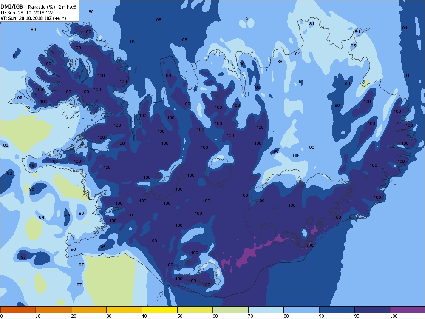Viewport: 425px width, 319px height.
Task: Click the map humidity value '98'
Action: pyautogui.click(x=155, y=241)
